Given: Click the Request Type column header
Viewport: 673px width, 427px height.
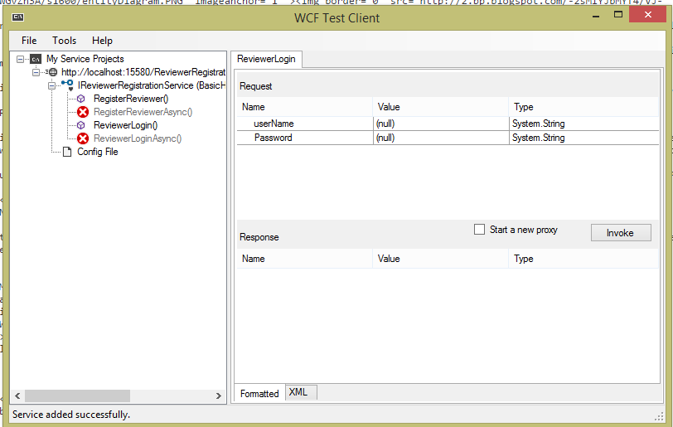Looking at the screenshot, I should click(583, 107).
